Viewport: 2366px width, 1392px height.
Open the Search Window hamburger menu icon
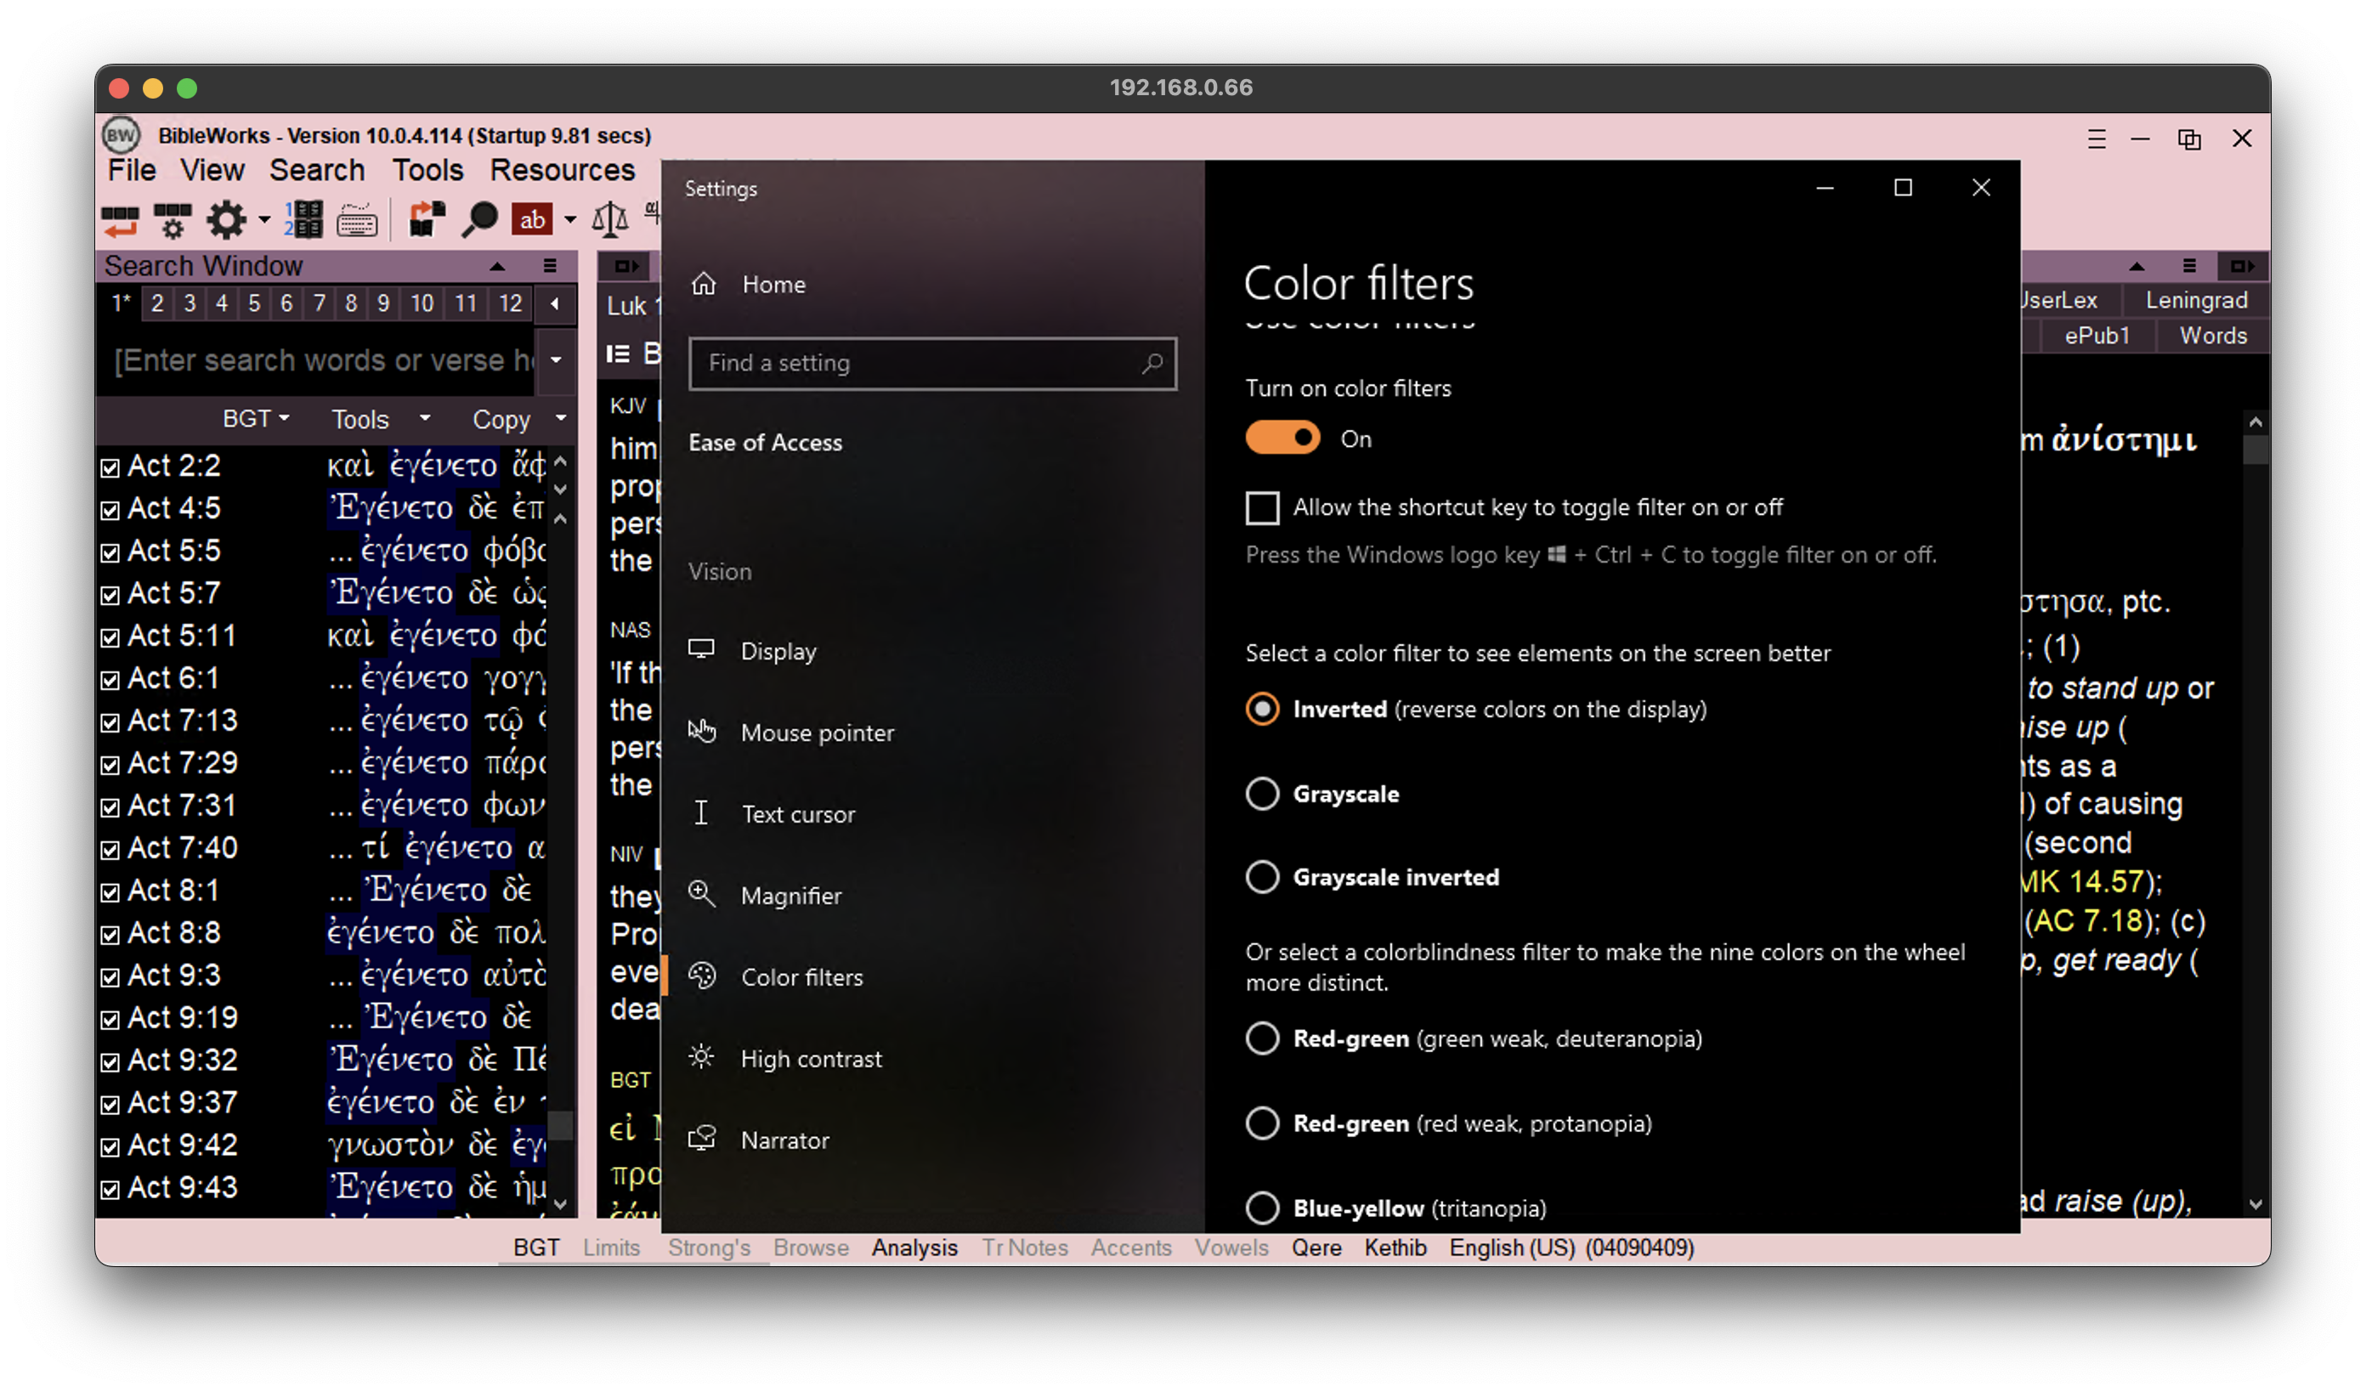[550, 266]
